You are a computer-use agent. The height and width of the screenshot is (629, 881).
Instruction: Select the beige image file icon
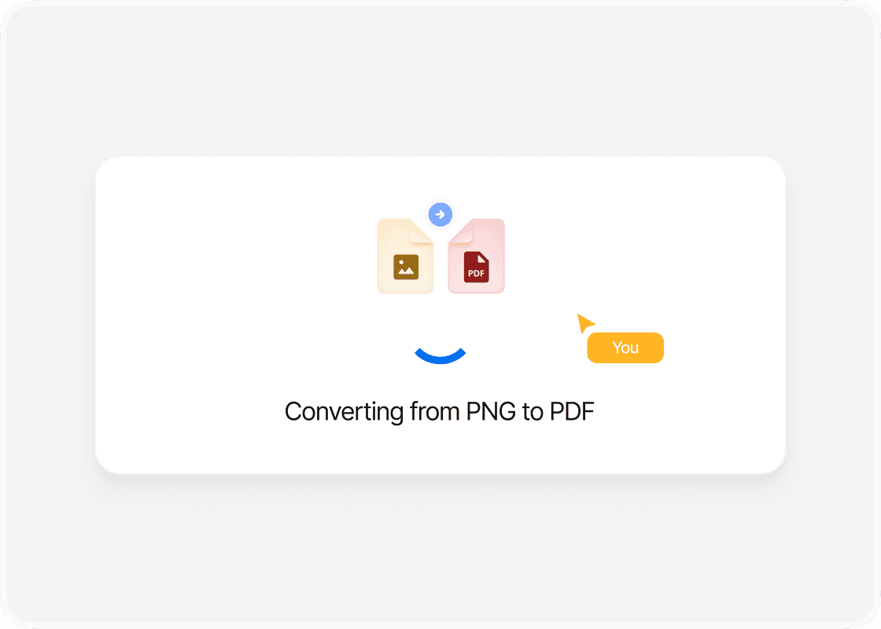pyautogui.click(x=405, y=256)
